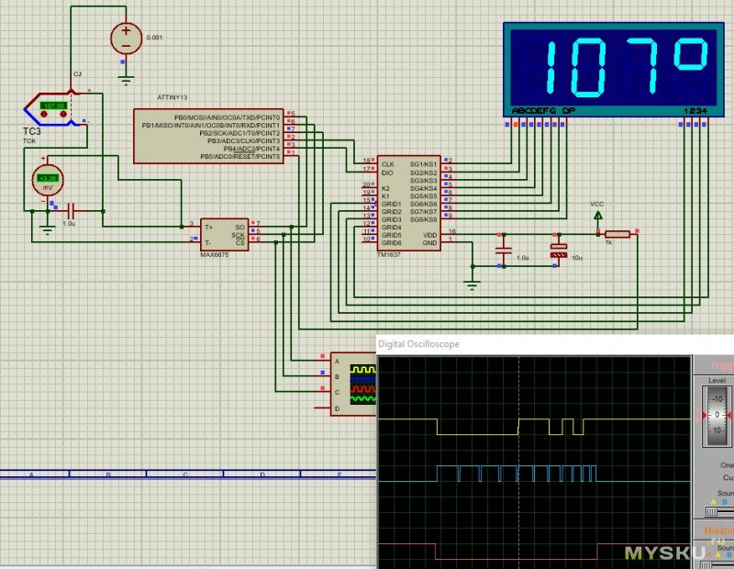The width and height of the screenshot is (734, 569).
Task: Click the seven-segment display showing 107°
Action: pyautogui.click(x=614, y=70)
